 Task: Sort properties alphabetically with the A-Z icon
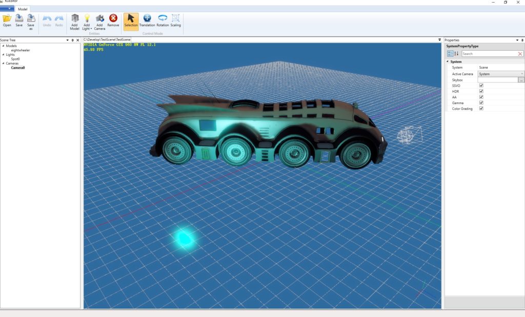pyautogui.click(x=456, y=54)
